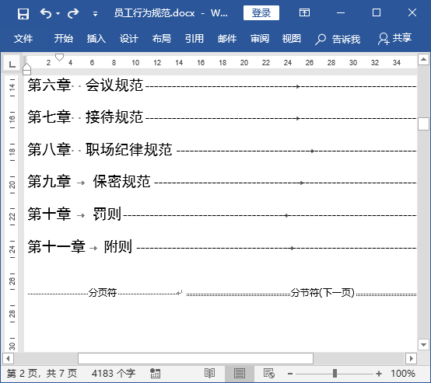Click the Save icon in title bar
Screen dimensions: 431x383
(23, 13)
